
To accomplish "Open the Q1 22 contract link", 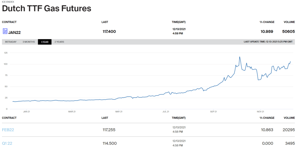I will [7, 143].
